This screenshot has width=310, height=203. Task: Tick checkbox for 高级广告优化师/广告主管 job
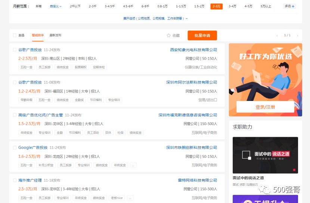pyautogui.click(x=15, y=115)
